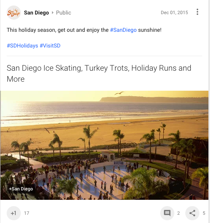Open the #VisitSD hashtag
The height and width of the screenshot is (223, 210).
tap(50, 46)
